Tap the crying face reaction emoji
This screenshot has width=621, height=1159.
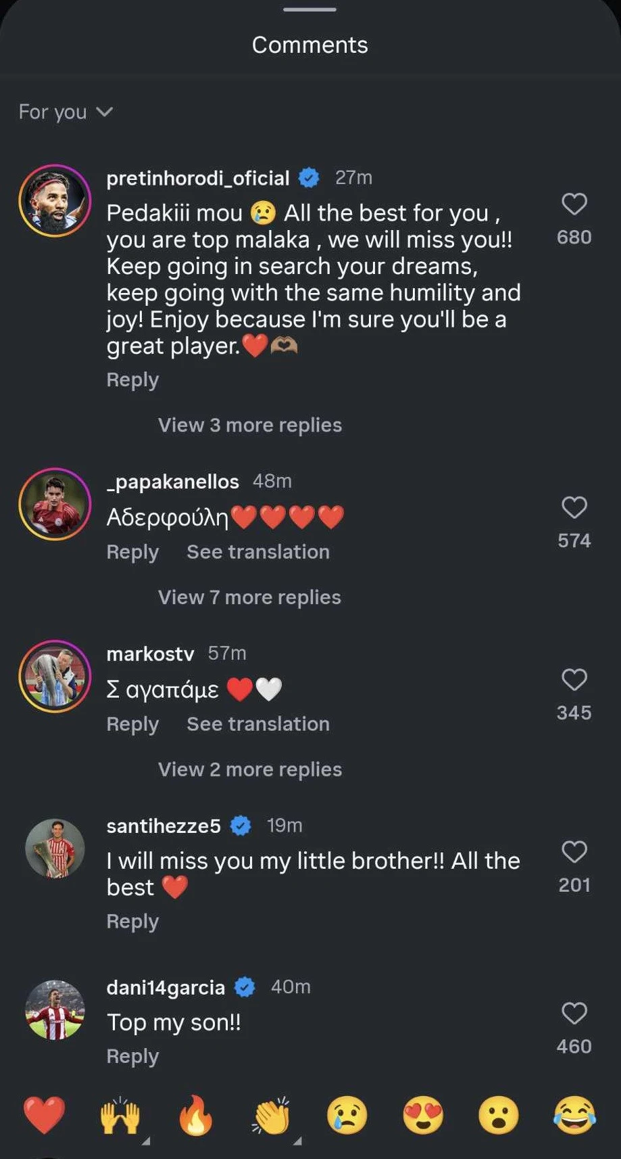pyautogui.click(x=347, y=1115)
